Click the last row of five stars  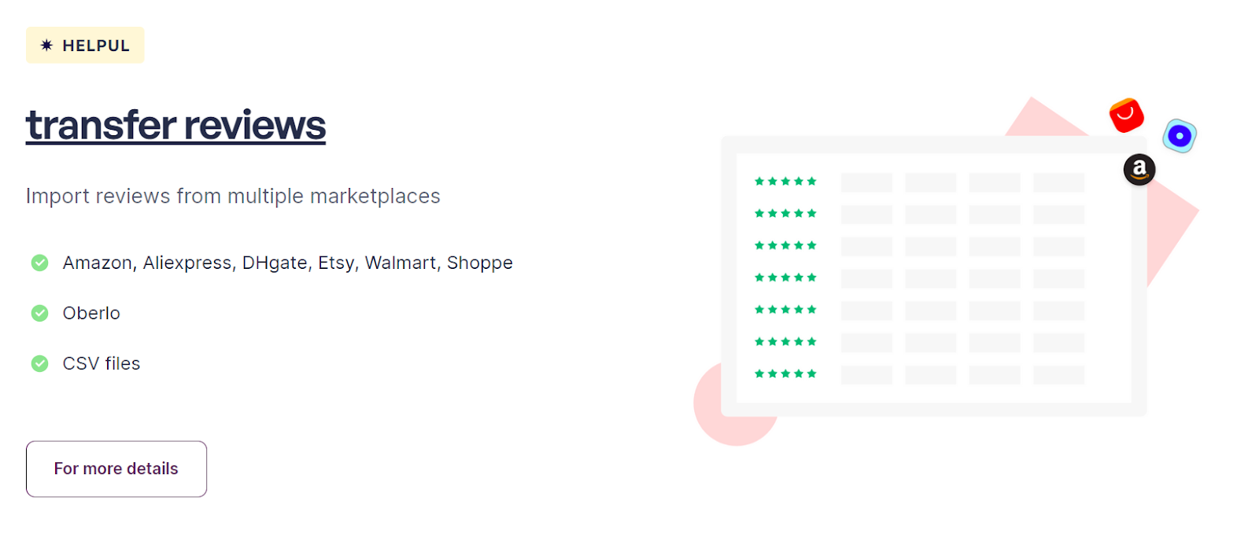point(785,373)
